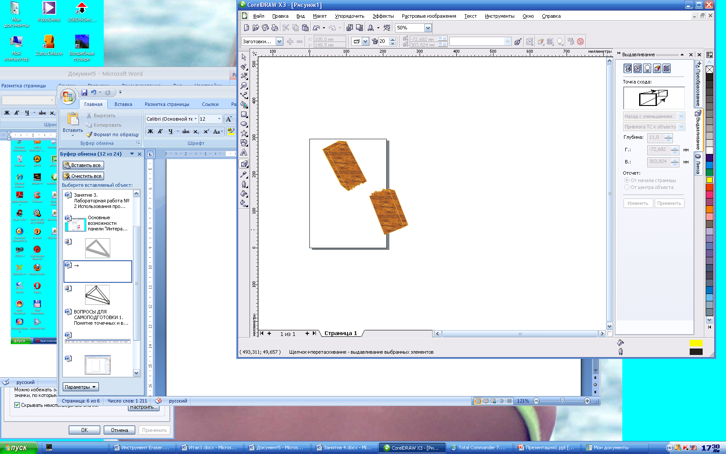This screenshot has width=726, height=454.
Task: Click the 'Вставить все' button
Action: (x=83, y=165)
